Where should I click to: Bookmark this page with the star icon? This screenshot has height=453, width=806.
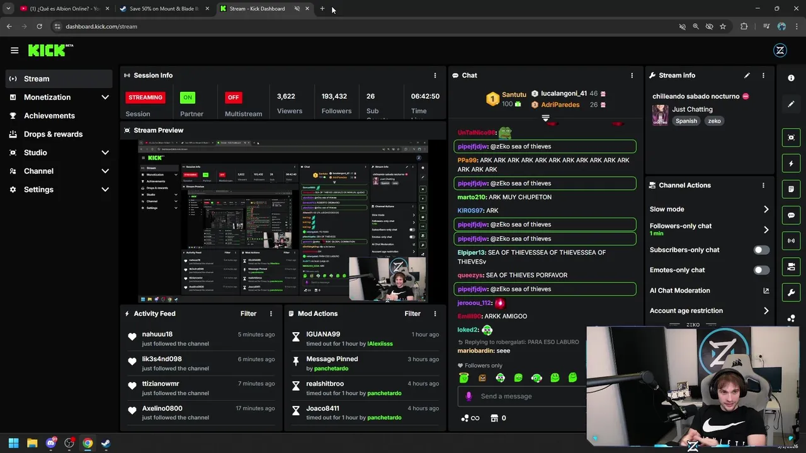click(x=723, y=26)
